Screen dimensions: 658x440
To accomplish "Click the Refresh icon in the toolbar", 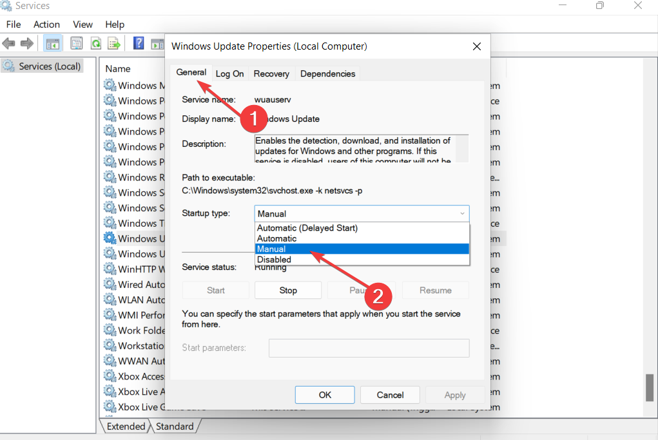I will (95, 43).
